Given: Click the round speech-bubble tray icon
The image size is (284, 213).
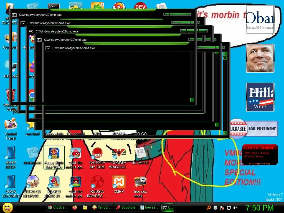Looking at the screenshot, I should 215,208.
